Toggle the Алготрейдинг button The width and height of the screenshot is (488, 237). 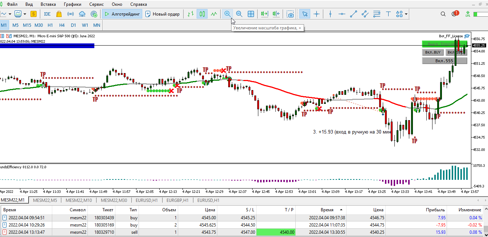pyautogui.click(x=122, y=14)
